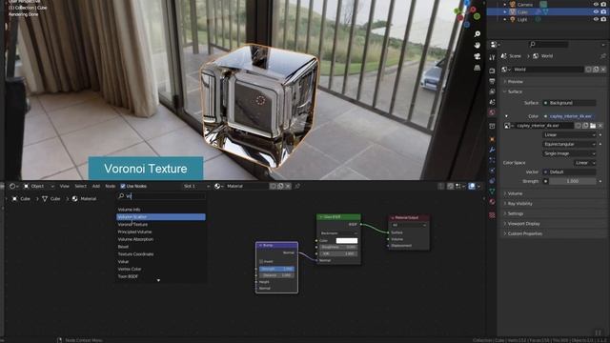This screenshot has height=343, width=610.
Task: Disable Light in renders camera icon
Action: click(603, 19)
